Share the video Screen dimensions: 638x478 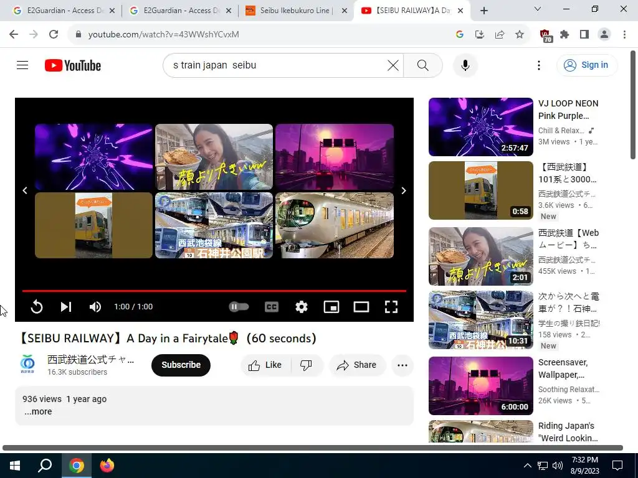pyautogui.click(x=357, y=365)
